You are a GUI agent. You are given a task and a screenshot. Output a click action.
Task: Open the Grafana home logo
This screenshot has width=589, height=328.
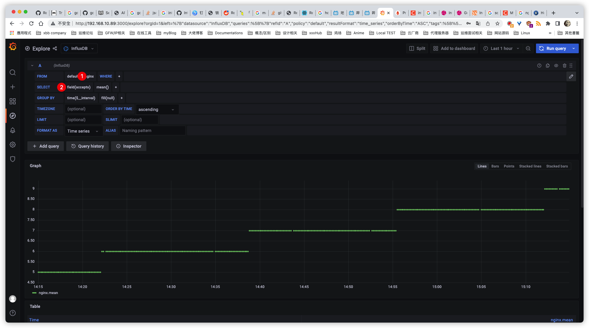tap(13, 47)
